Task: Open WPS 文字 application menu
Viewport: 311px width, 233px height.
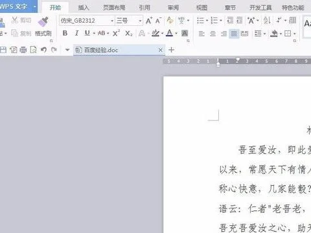Action: coord(18,6)
